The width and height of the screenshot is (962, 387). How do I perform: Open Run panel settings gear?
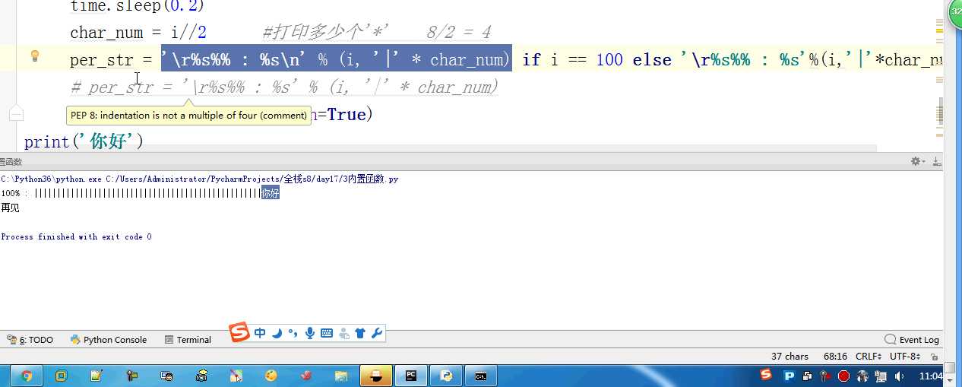[916, 161]
